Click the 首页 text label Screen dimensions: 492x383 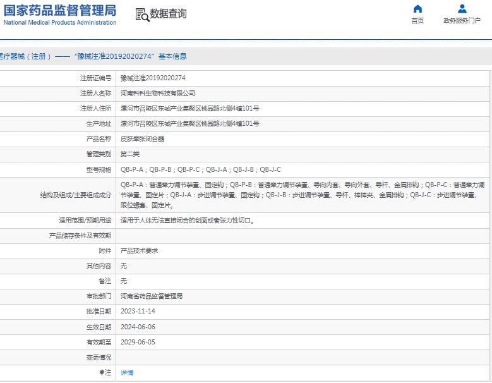click(x=417, y=21)
